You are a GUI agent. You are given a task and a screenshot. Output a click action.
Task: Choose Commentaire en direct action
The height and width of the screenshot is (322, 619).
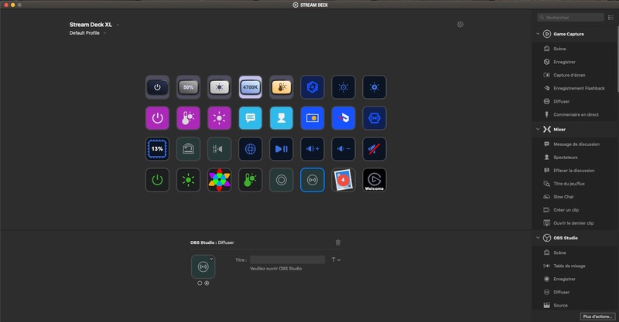click(x=575, y=115)
